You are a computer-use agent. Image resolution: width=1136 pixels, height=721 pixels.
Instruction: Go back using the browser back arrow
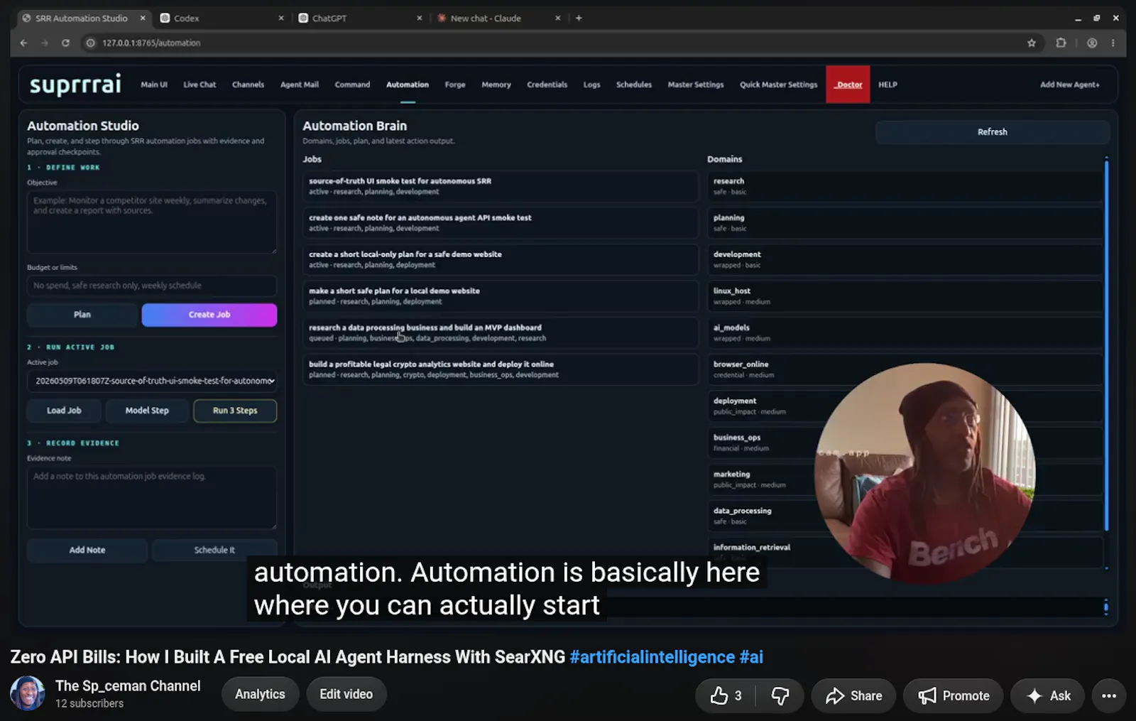(23, 43)
